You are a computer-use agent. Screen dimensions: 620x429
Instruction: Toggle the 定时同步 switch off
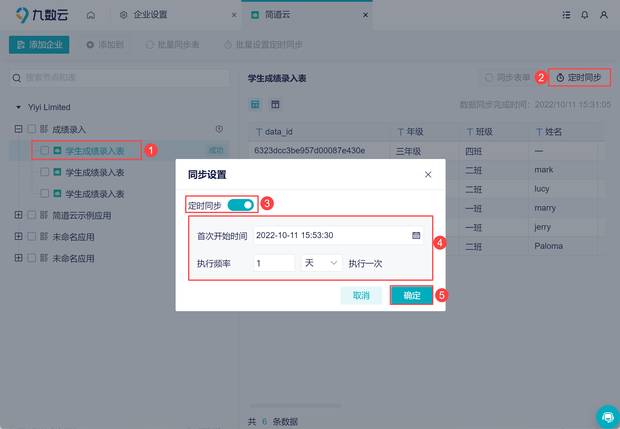pyautogui.click(x=241, y=205)
